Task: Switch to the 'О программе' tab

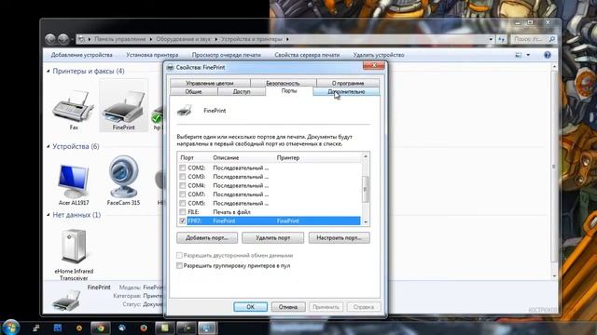Action: click(x=348, y=83)
